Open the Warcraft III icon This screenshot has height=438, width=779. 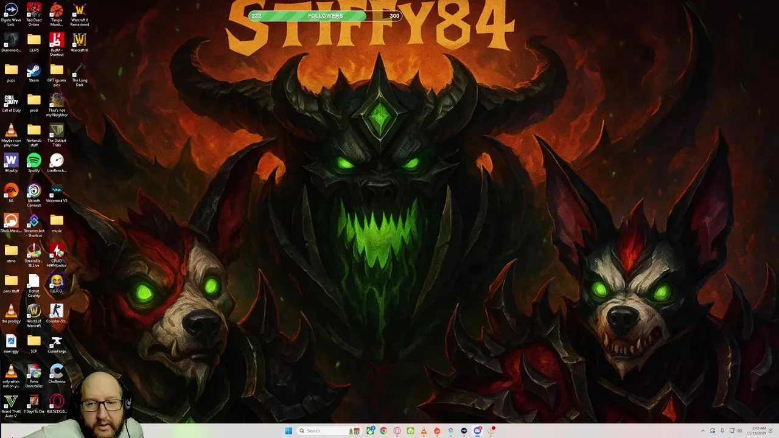click(79, 43)
